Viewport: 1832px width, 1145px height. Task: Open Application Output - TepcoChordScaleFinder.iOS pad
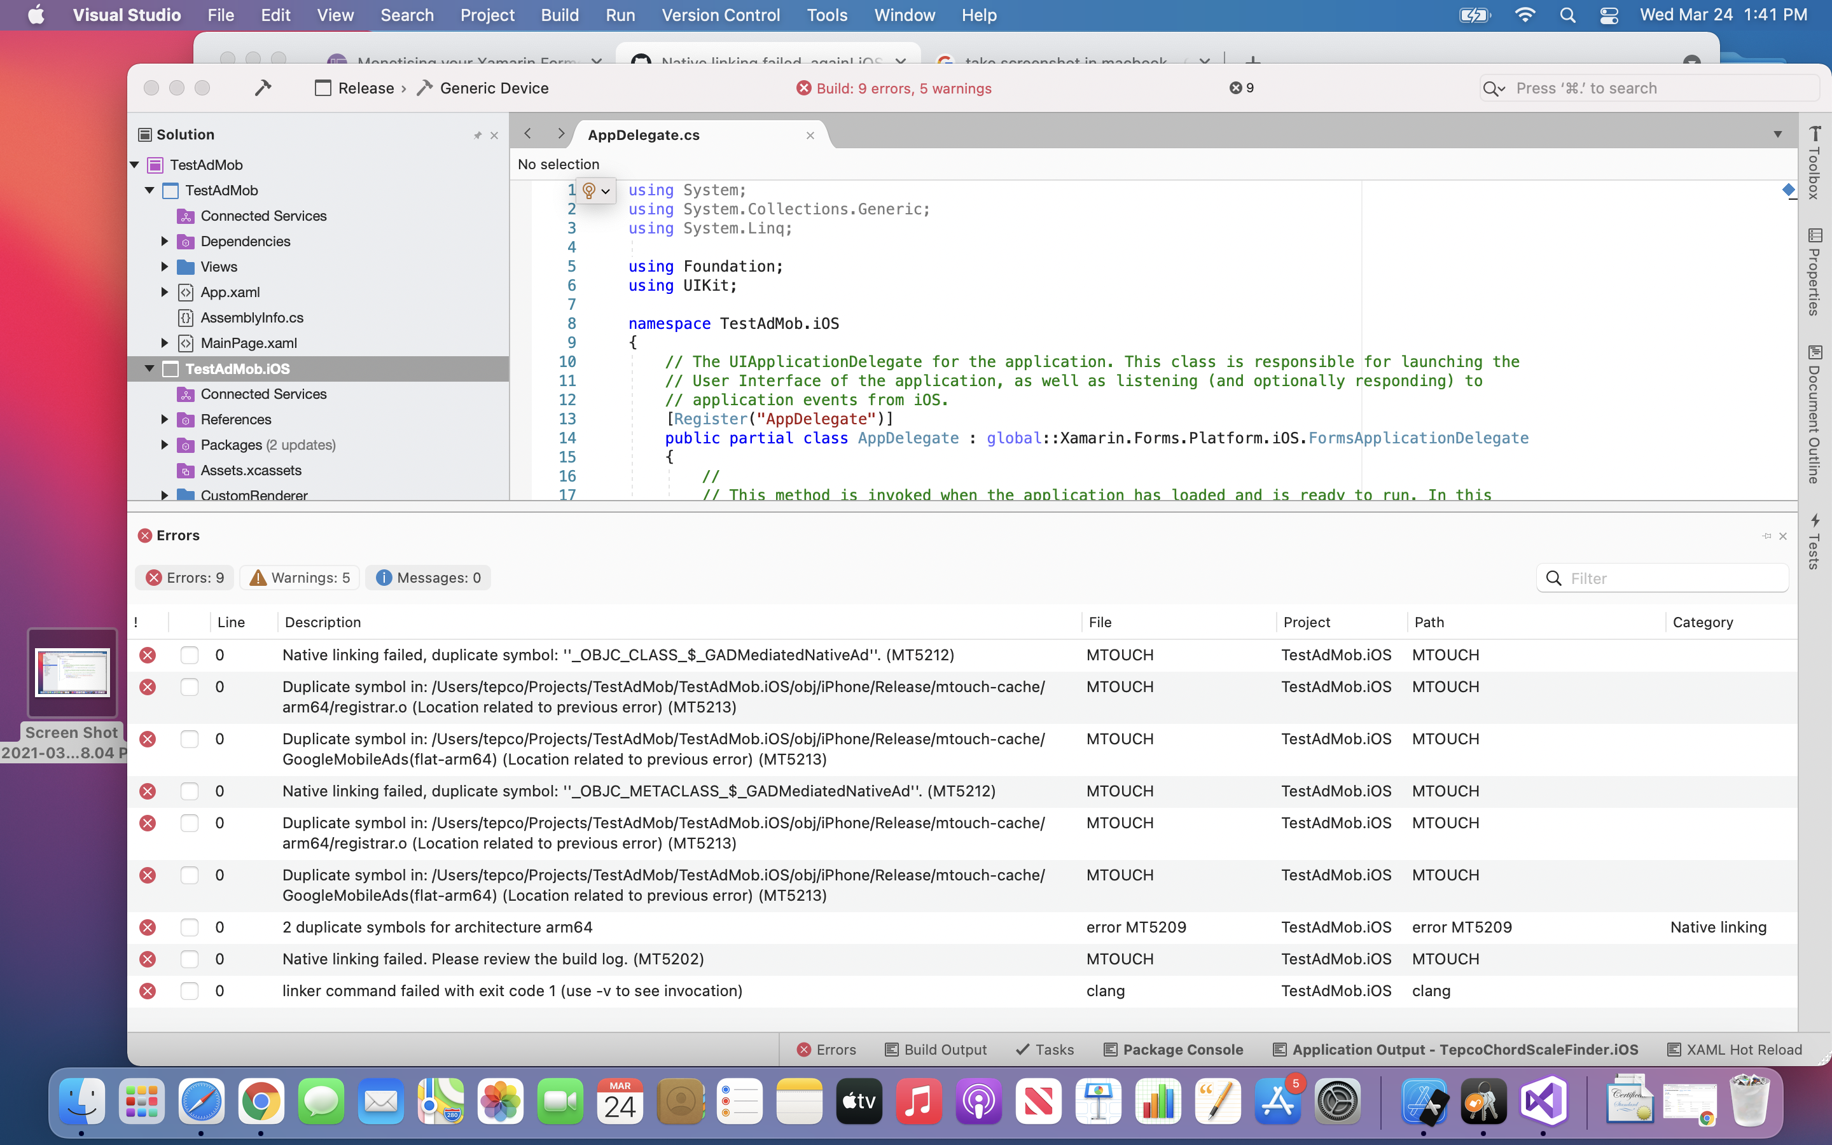point(1455,1050)
